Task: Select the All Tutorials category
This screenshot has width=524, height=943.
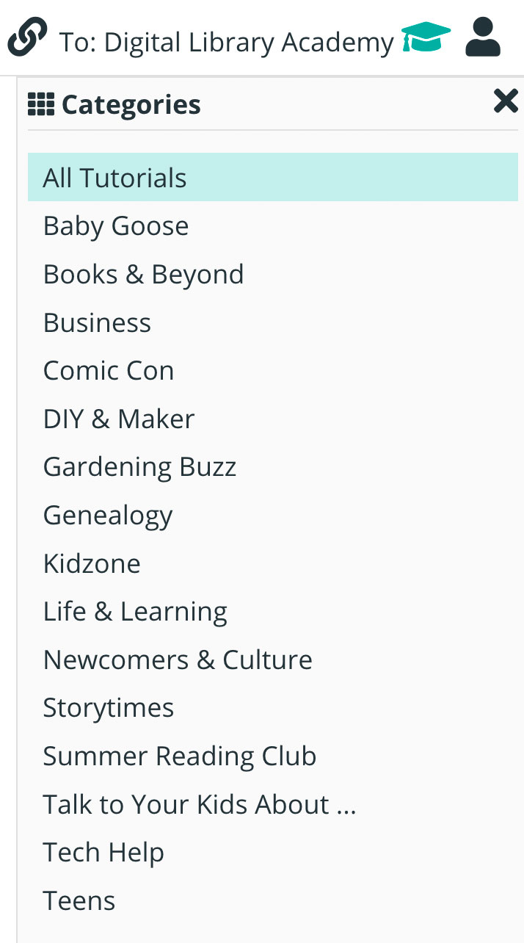Action: [115, 178]
